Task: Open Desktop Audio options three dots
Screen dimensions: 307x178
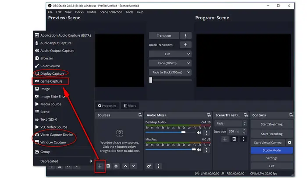Action: (x=206, y=133)
